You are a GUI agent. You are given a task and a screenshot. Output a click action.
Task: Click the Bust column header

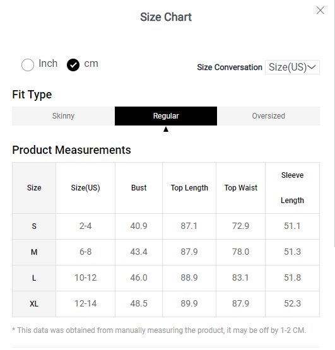tap(139, 188)
